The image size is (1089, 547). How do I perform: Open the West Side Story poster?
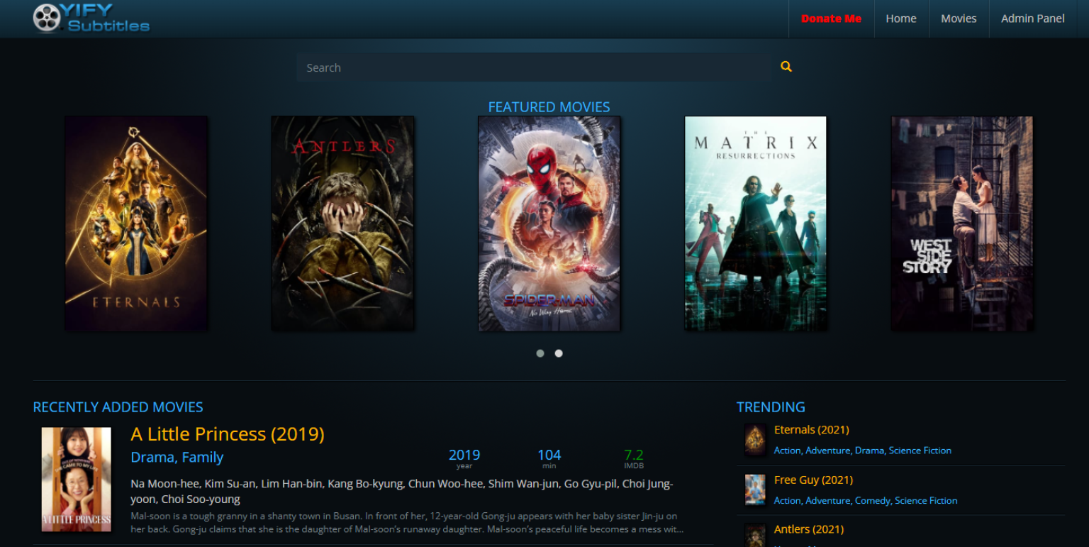click(962, 223)
